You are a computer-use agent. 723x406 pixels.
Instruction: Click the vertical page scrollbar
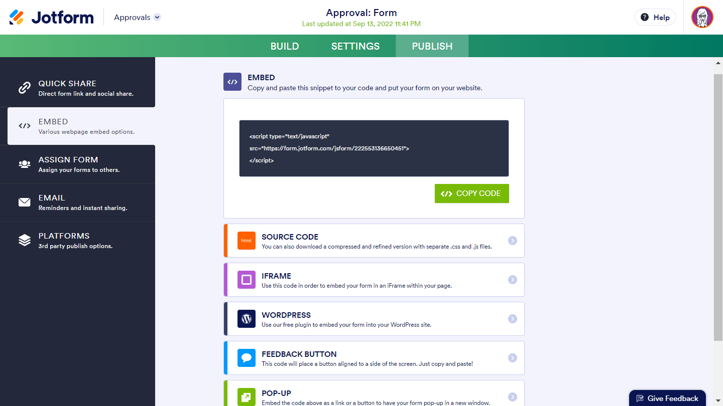(x=718, y=208)
